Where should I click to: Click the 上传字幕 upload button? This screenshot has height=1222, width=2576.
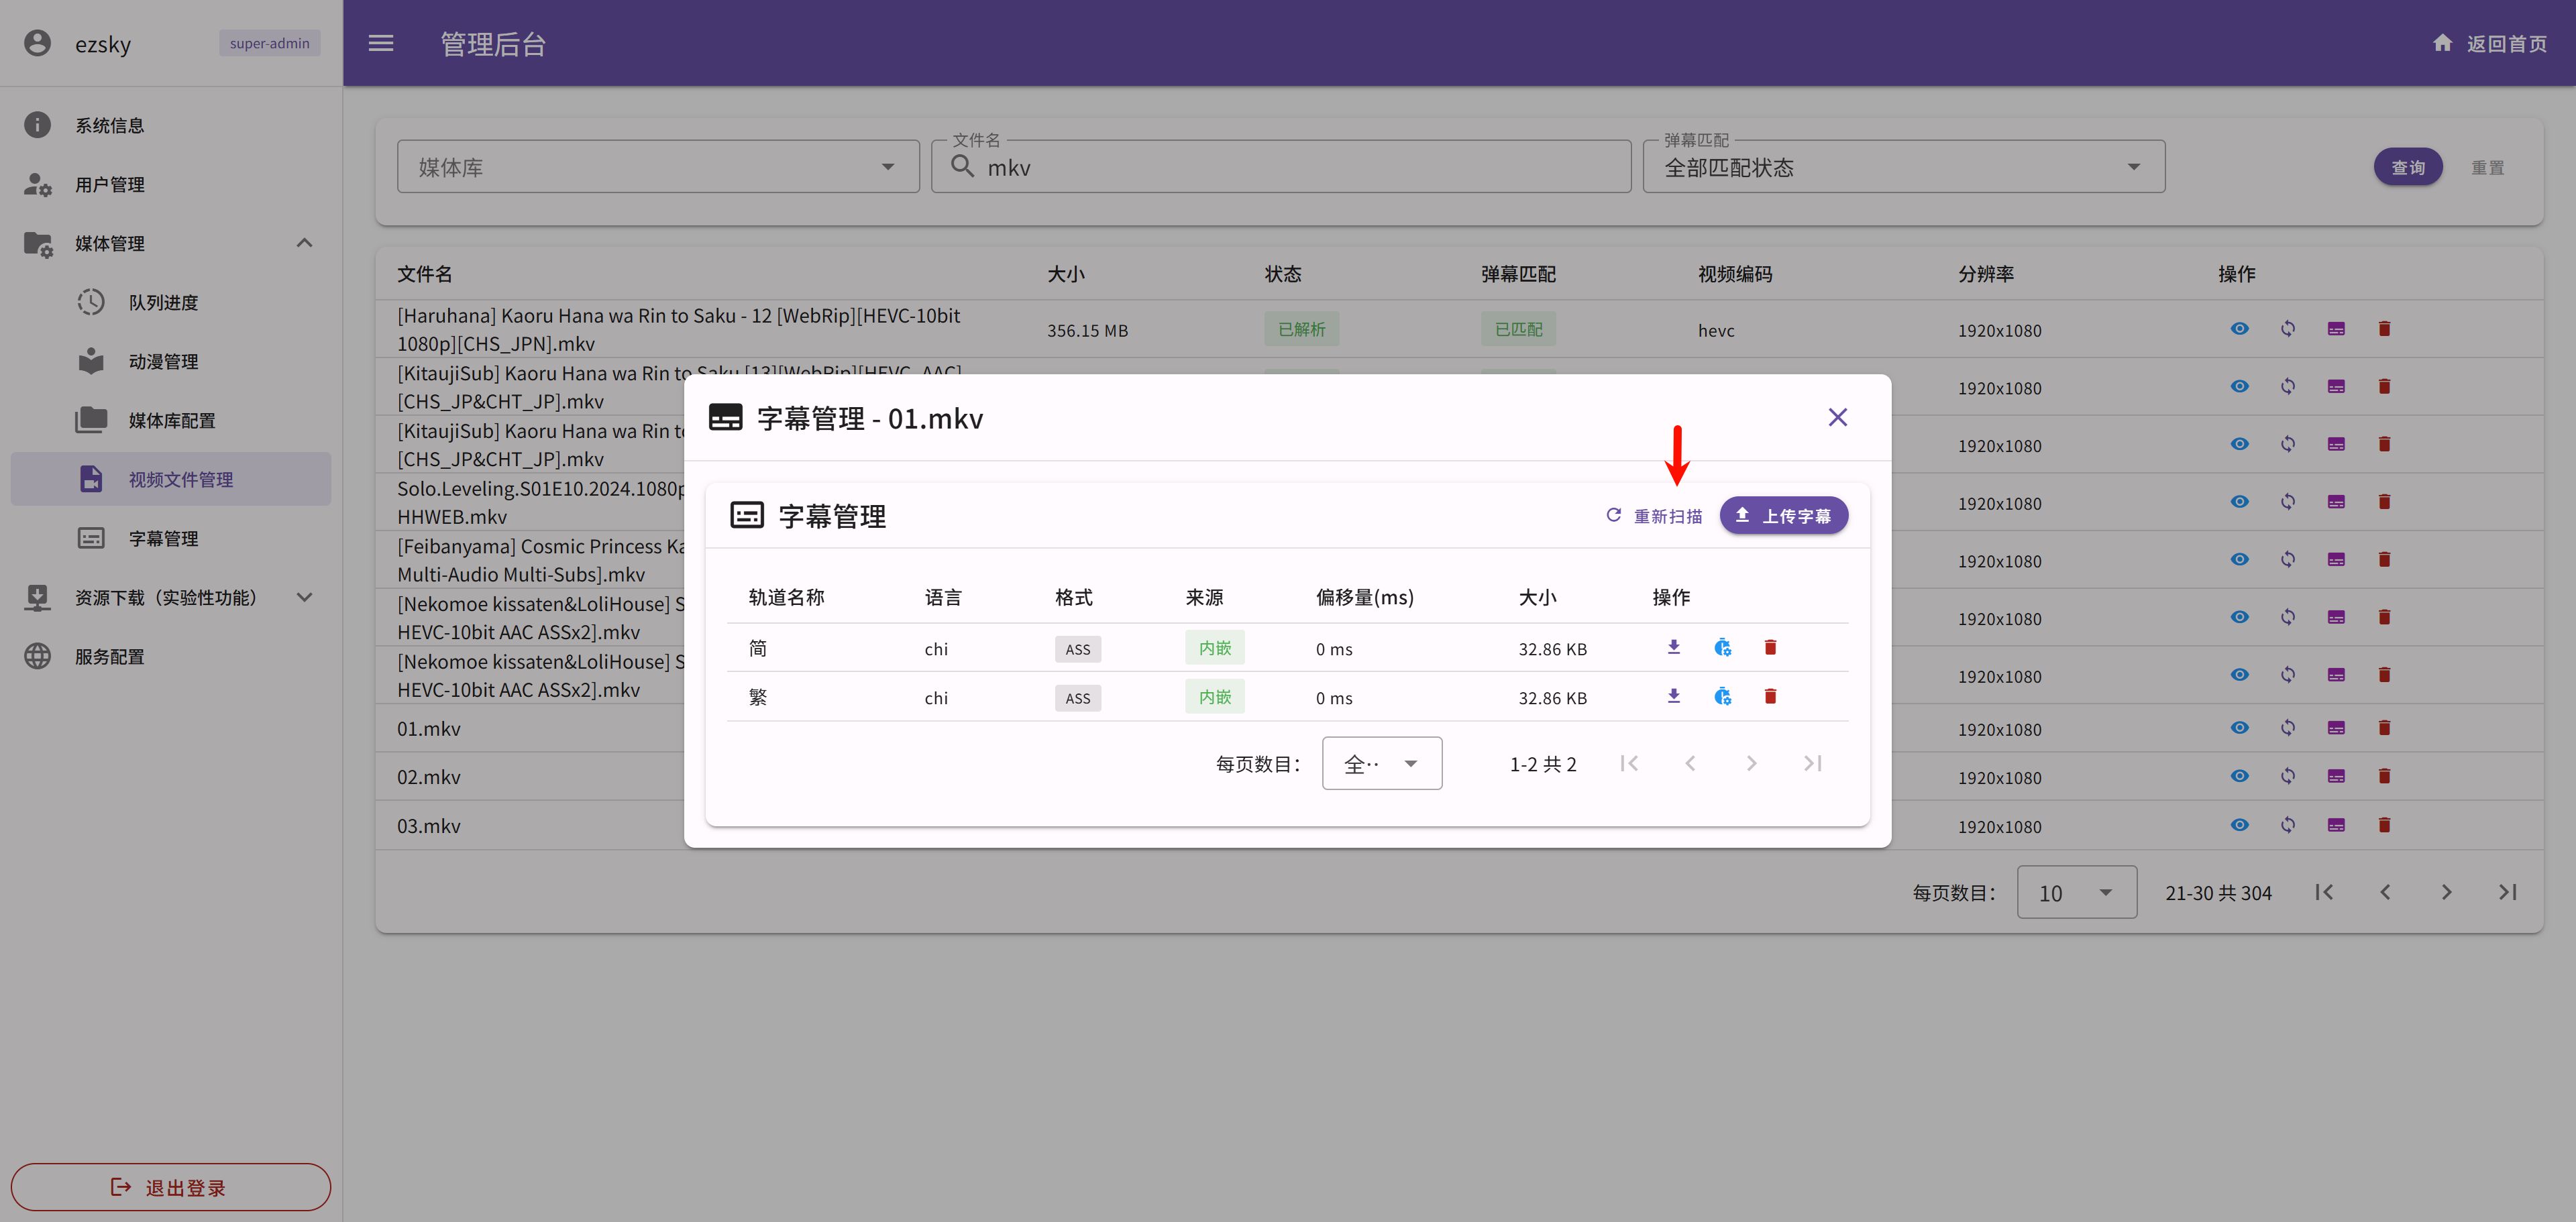point(1783,516)
